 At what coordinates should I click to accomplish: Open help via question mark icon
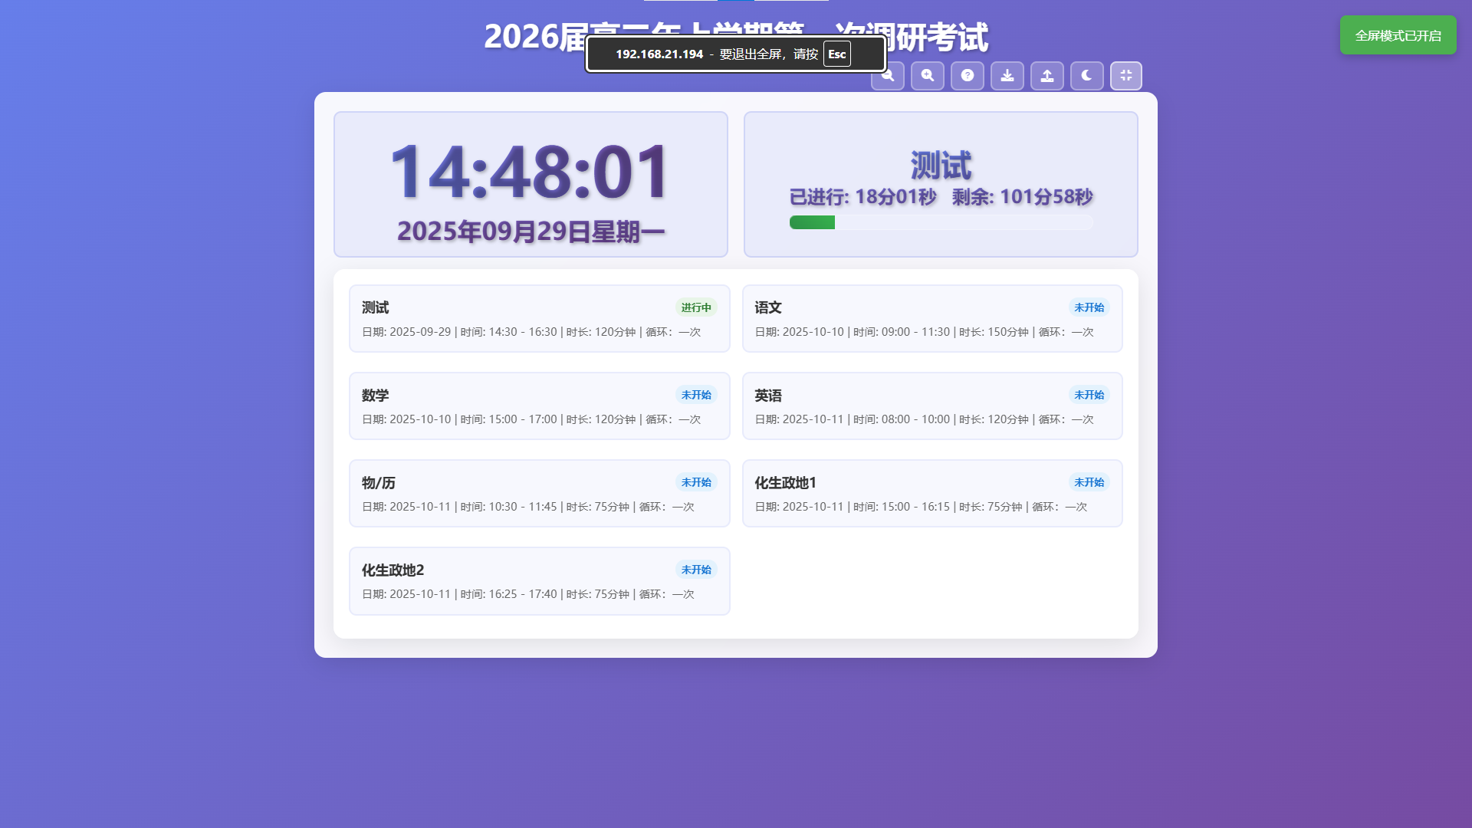[x=968, y=76]
